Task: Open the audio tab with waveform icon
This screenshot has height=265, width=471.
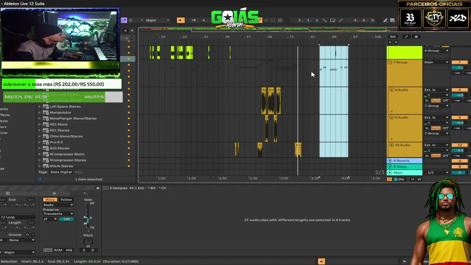Action: [x=54, y=193]
